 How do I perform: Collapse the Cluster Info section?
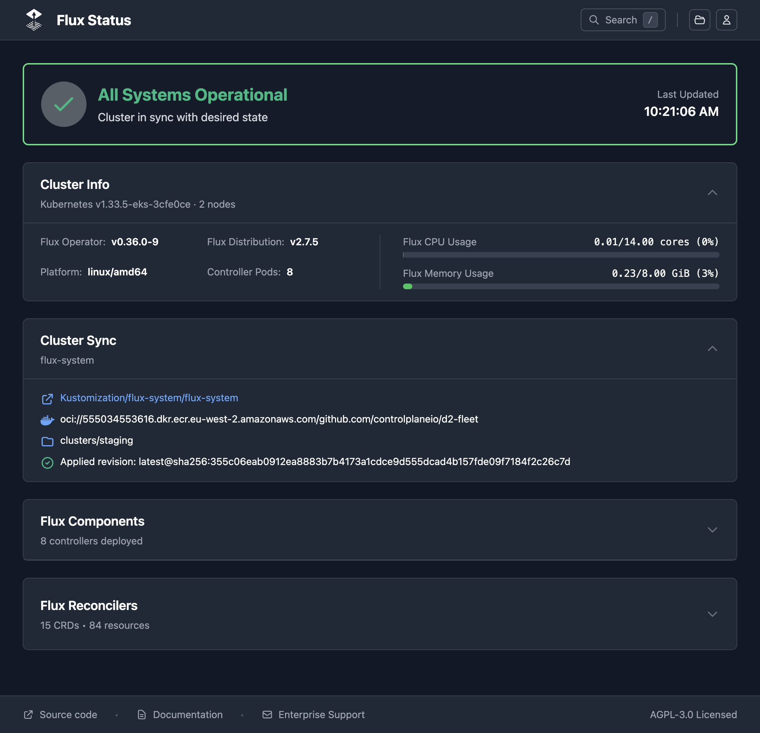713,193
